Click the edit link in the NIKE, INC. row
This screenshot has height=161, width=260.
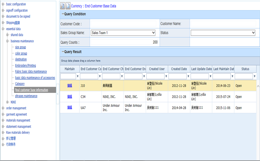tap(70, 96)
